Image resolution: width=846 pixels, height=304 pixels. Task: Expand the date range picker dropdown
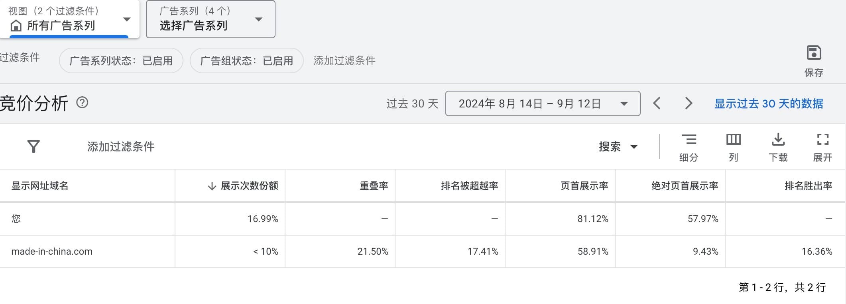(543, 103)
